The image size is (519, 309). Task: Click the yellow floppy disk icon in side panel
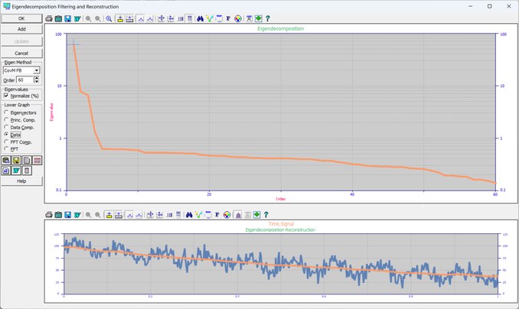[16, 161]
